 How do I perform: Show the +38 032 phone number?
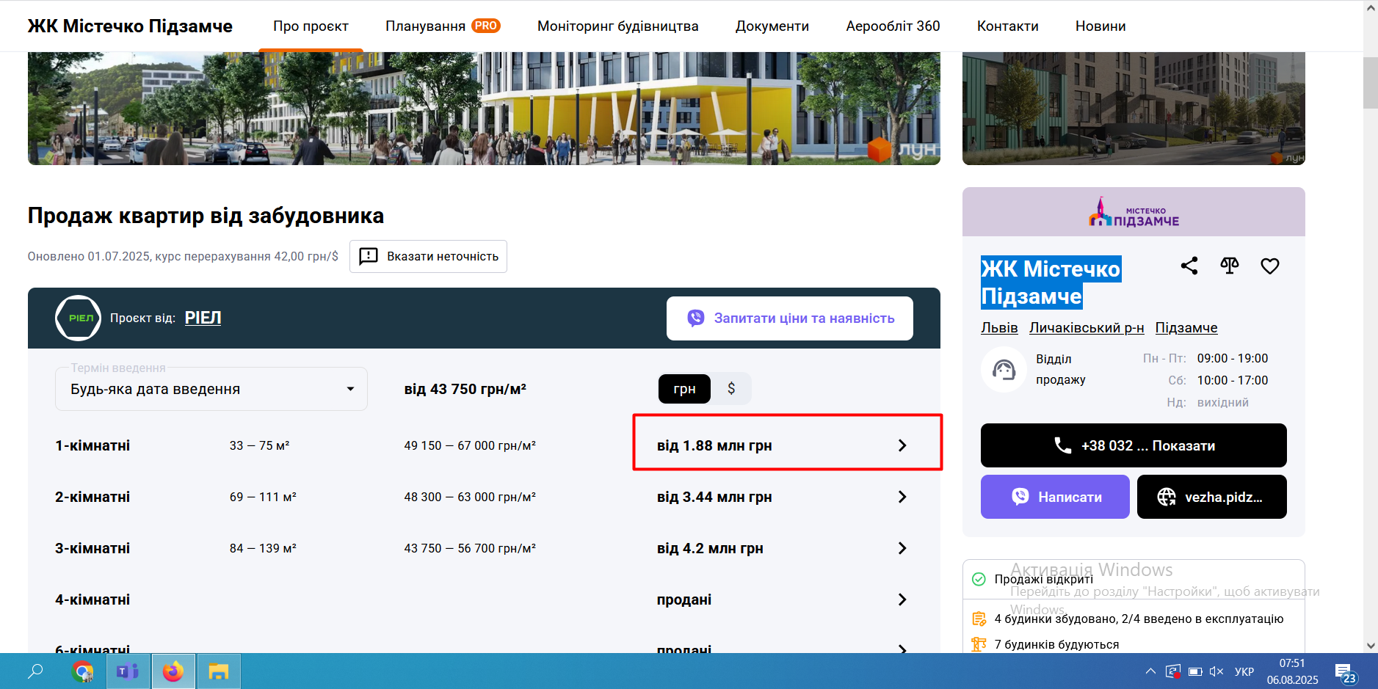click(1134, 445)
